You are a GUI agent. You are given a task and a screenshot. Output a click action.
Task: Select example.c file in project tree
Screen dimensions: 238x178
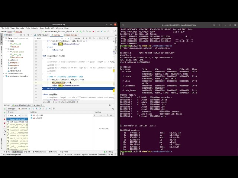click(14, 63)
